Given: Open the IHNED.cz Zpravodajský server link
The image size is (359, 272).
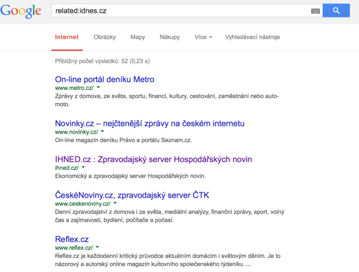Looking at the screenshot, I should click(153, 160).
